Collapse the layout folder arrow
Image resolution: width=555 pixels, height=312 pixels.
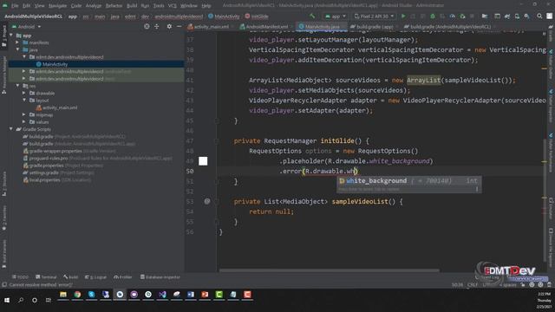point(24,101)
